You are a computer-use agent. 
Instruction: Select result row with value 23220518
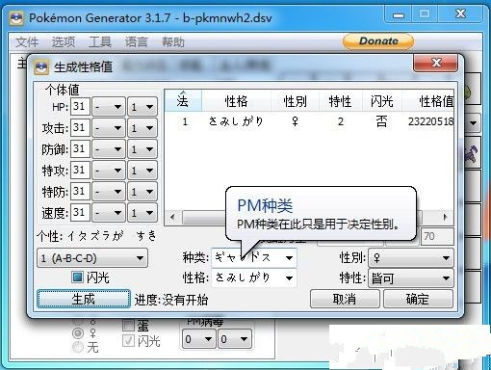(309, 121)
